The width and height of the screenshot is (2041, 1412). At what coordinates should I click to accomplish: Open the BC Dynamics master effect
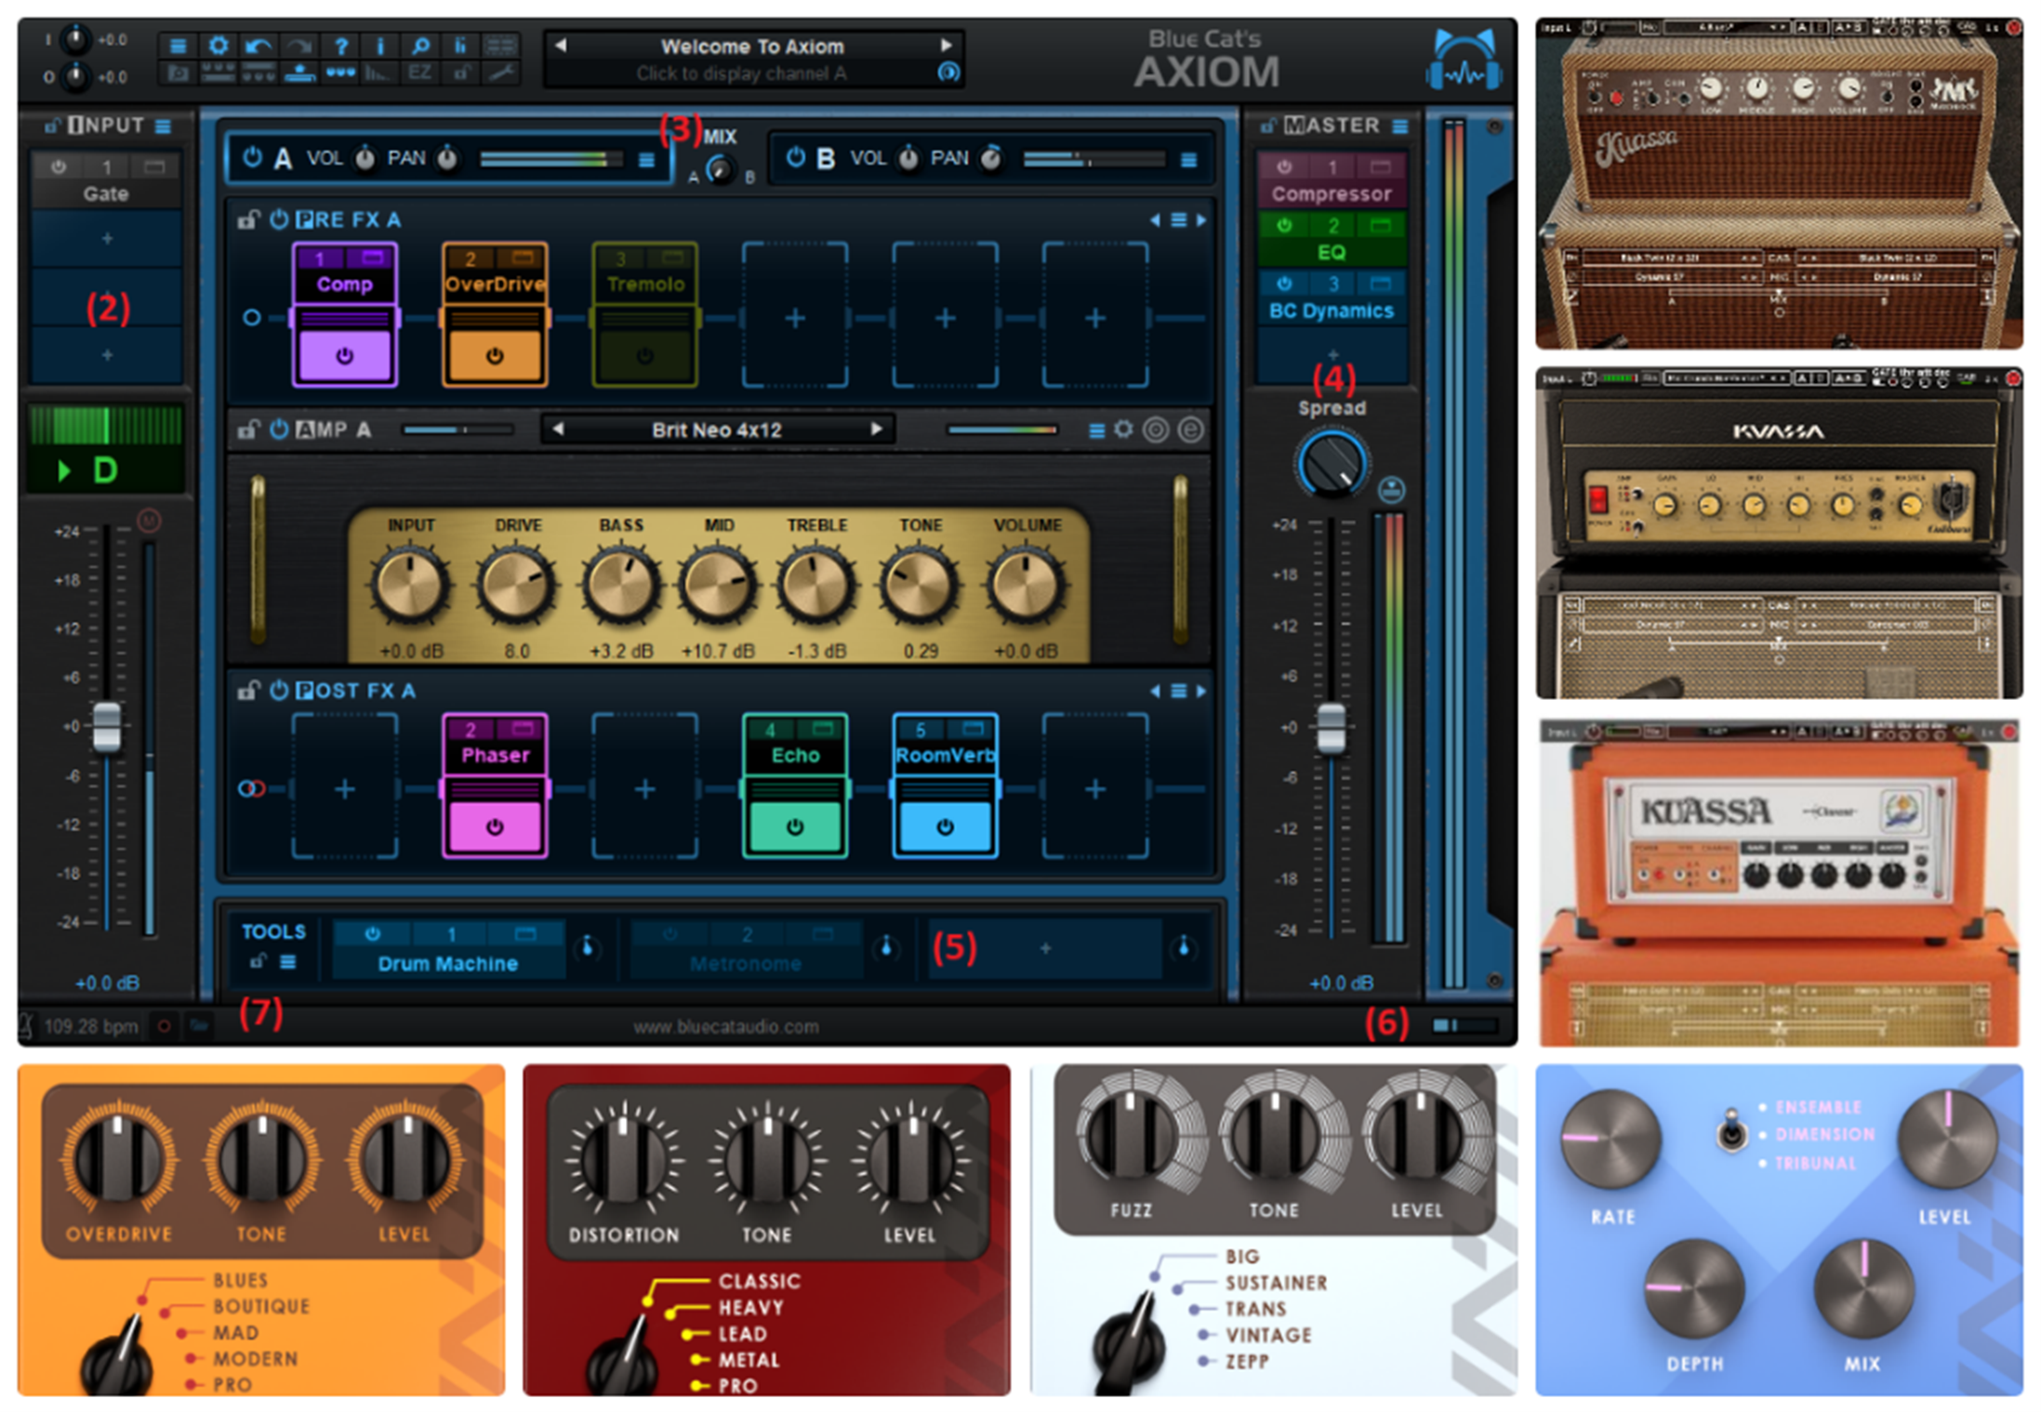point(1331,310)
